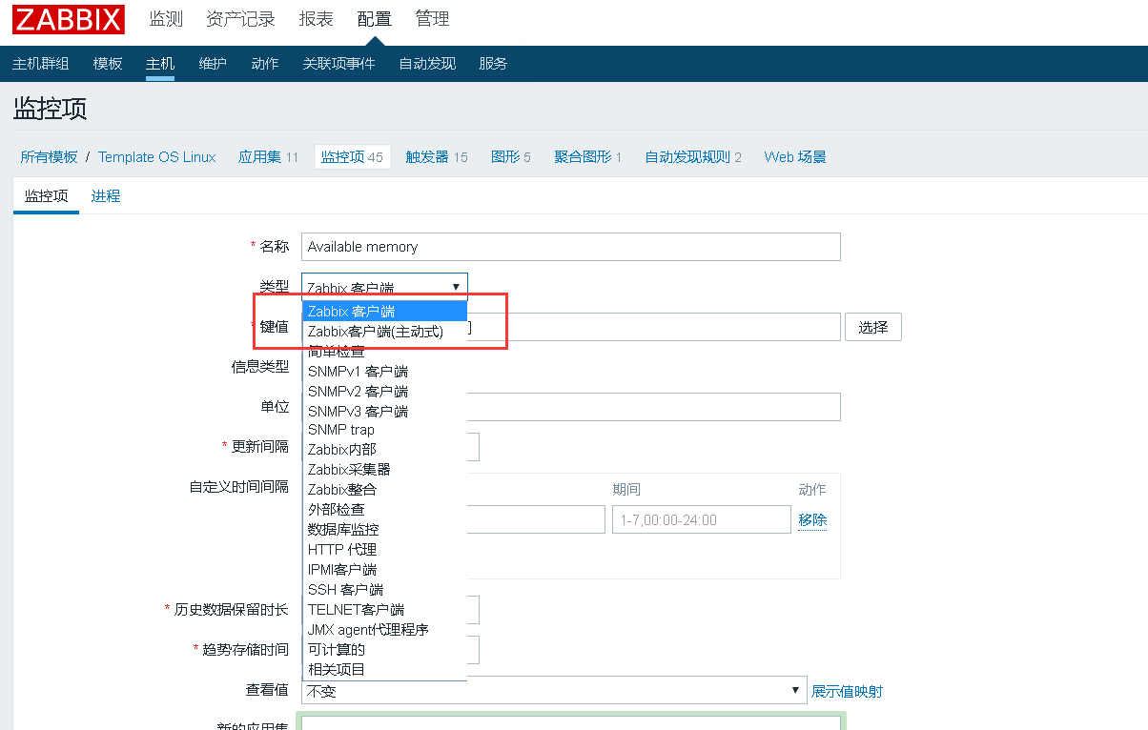Go to 服务 submenu

(493, 64)
